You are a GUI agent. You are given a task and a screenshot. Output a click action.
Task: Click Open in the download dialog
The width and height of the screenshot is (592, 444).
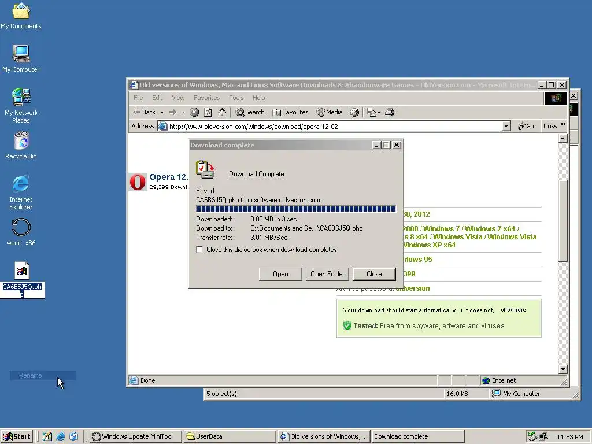click(280, 274)
